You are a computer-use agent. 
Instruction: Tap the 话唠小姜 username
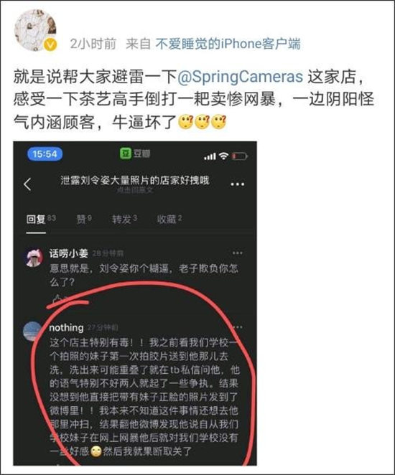pyautogui.click(x=68, y=253)
